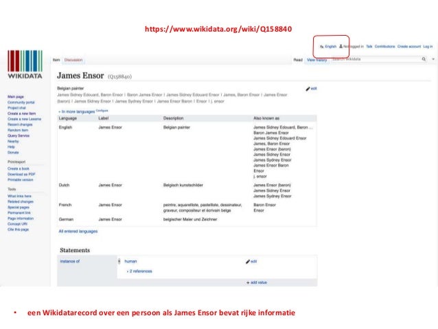This screenshot has height=329, width=438.
Task: Select the Read tab
Action: (298, 60)
